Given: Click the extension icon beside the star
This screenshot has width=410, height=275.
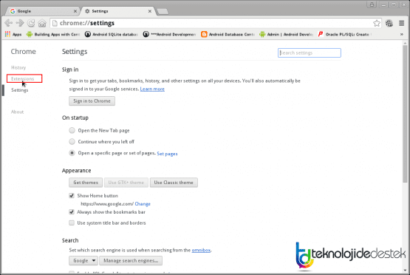Looking at the screenshot, I should (389, 23).
